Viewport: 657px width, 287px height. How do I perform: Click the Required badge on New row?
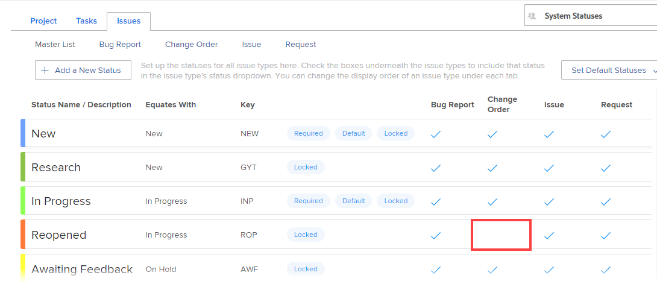309,133
